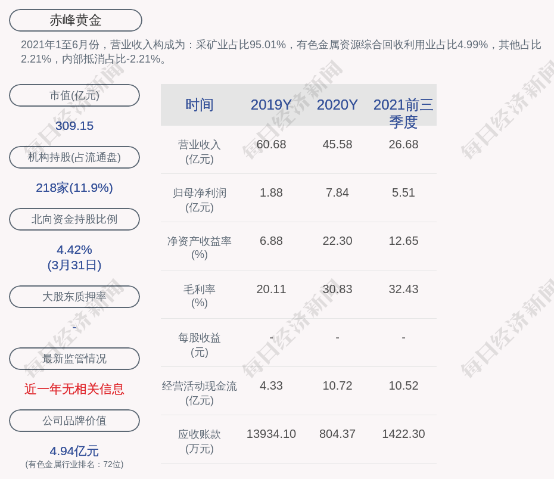The height and width of the screenshot is (479, 554).
Task: Select the 最新监管情况 pill
Action: pos(74,359)
